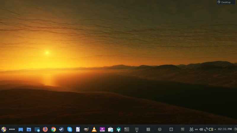Click the faded tools tray icon
The width and height of the screenshot is (237, 133).
point(182,129)
